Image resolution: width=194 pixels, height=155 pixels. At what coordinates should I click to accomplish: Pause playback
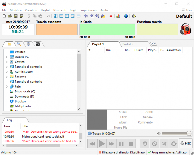point(121,144)
